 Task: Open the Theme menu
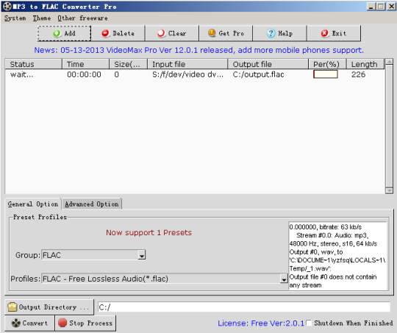[x=41, y=18]
